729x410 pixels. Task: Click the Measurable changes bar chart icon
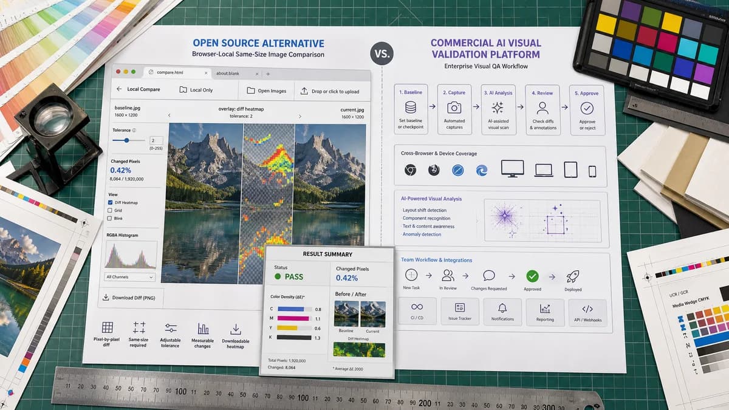tap(203, 329)
